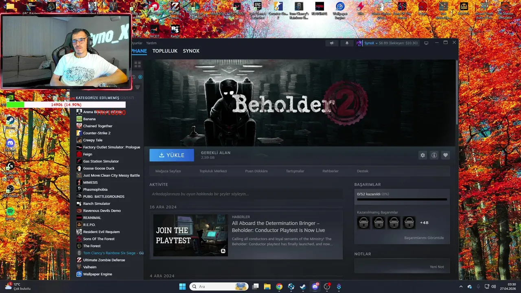Open OBS Studio taskbar icon
The height and width of the screenshot is (293, 521).
[327, 286]
